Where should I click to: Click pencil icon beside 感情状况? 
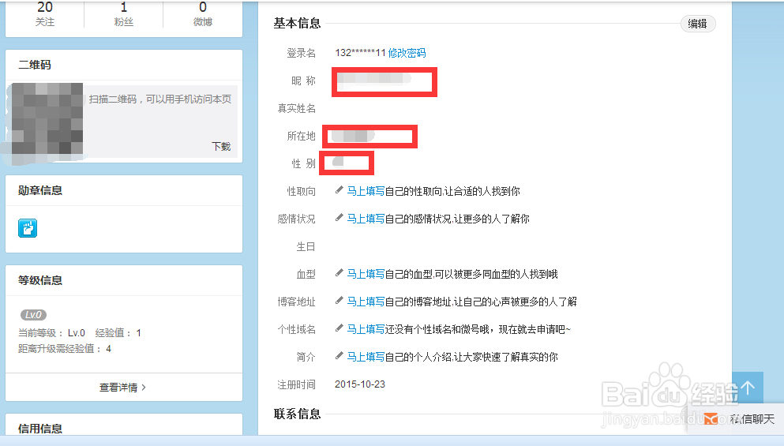[x=339, y=218]
